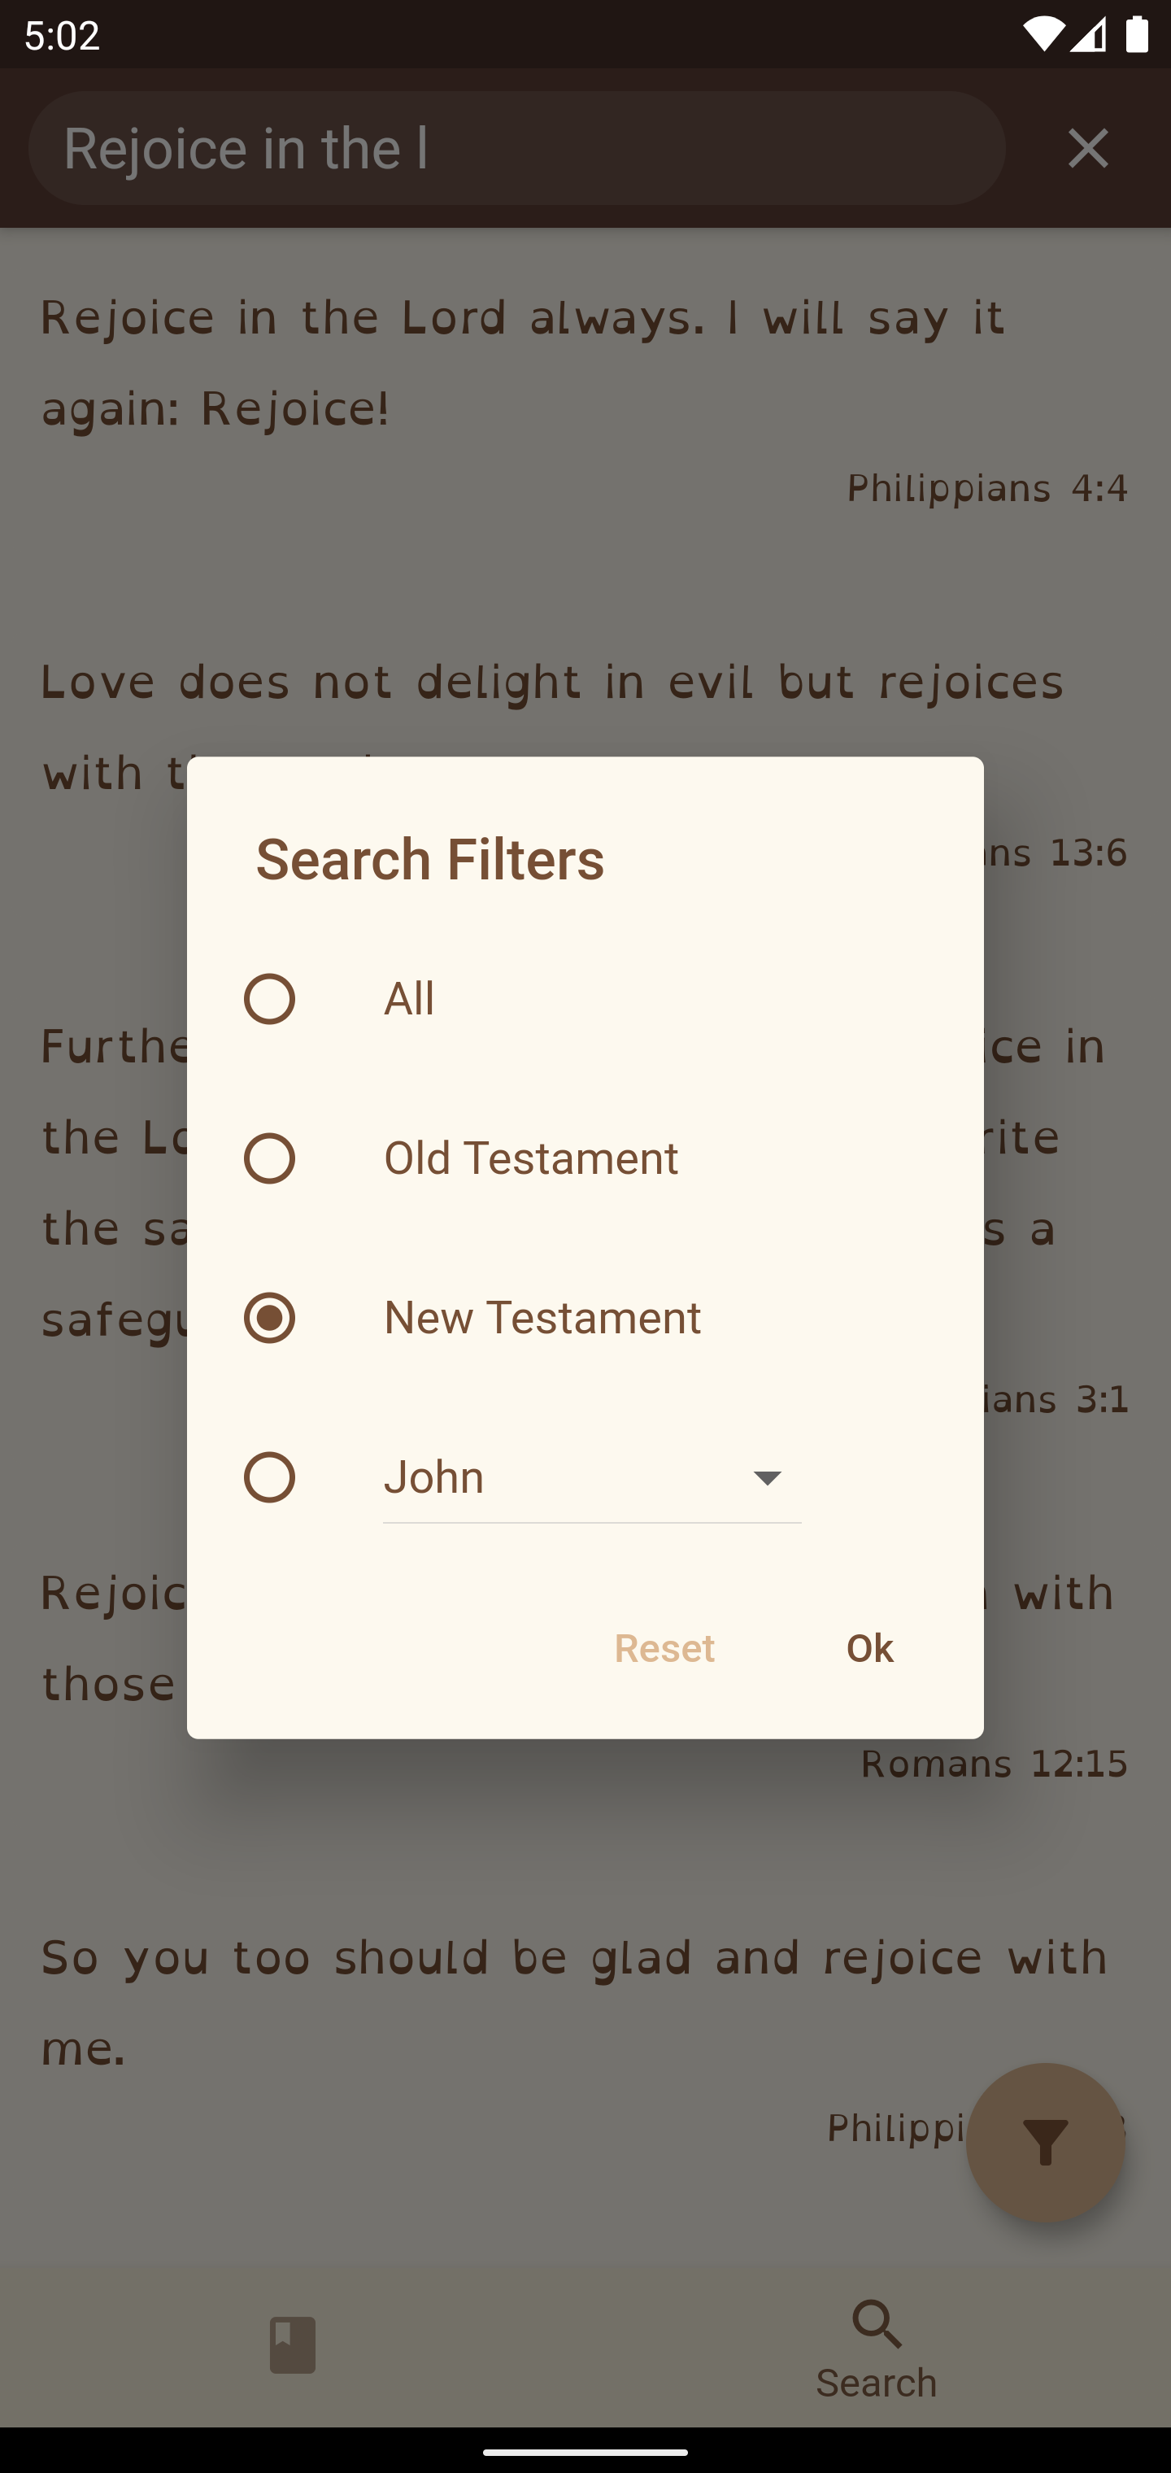Tap the Search magnifier icon

pos(877,2324)
